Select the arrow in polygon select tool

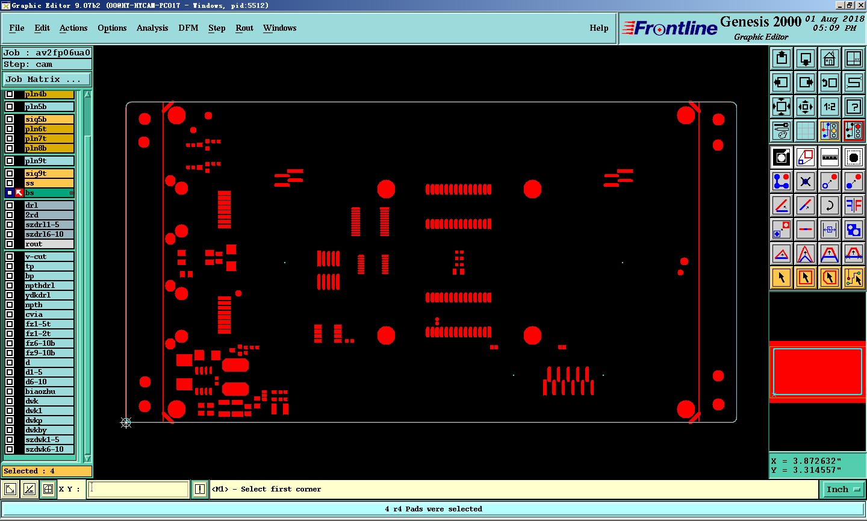pos(830,278)
